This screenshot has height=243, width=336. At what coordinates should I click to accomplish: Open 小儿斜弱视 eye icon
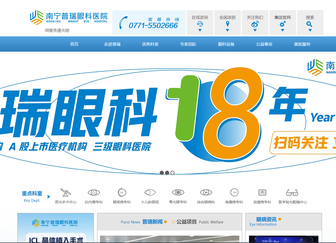(x=150, y=192)
